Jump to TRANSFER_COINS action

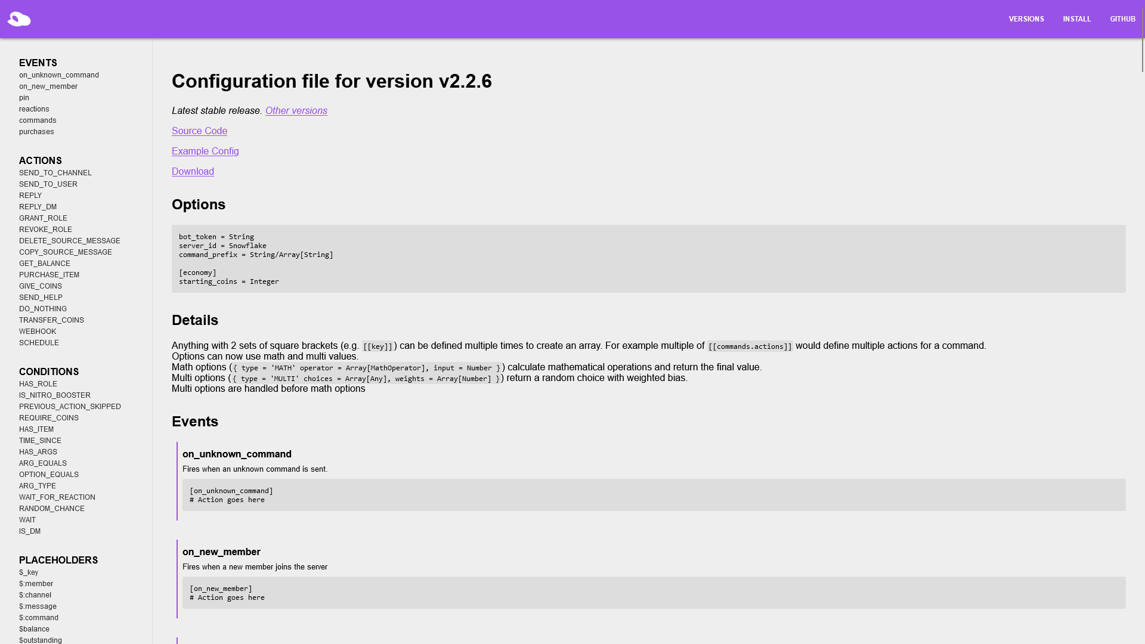pos(51,320)
